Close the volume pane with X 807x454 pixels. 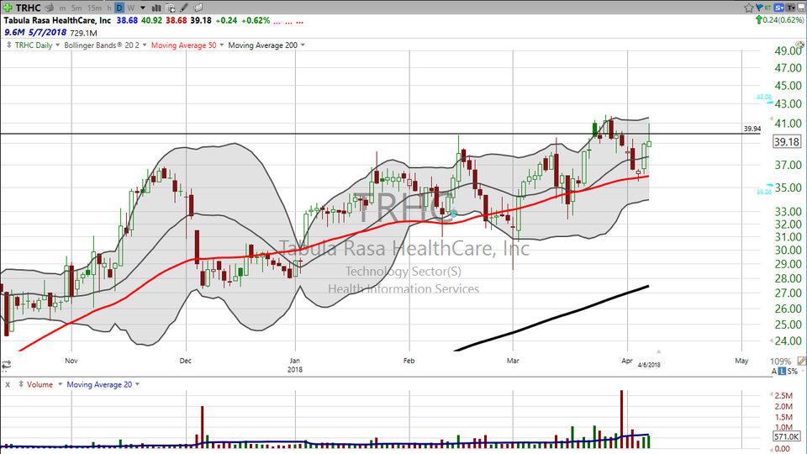(x=8, y=384)
